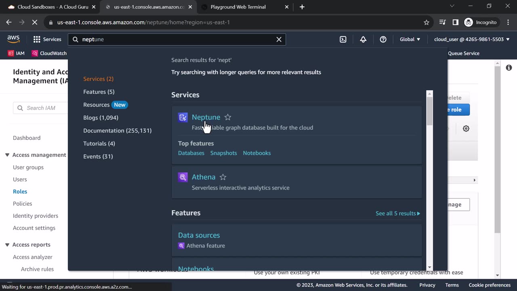Expand the Global region dropdown
Screen dimensions: 517x291
pos(410,39)
